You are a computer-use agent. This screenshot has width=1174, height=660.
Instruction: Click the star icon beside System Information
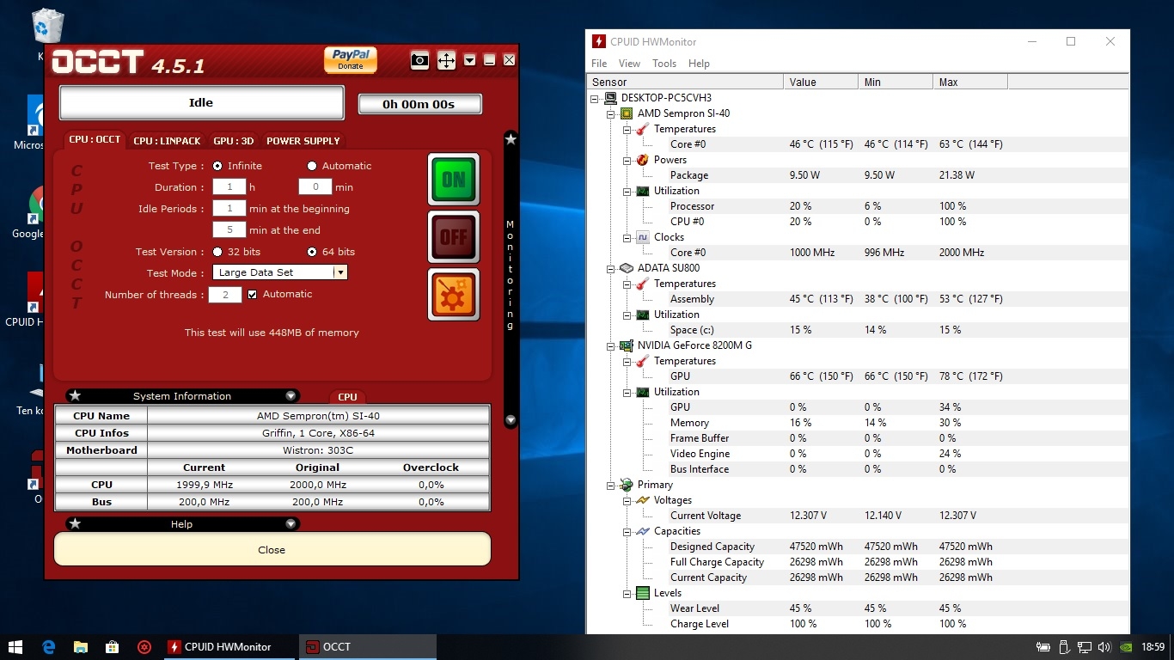point(75,396)
